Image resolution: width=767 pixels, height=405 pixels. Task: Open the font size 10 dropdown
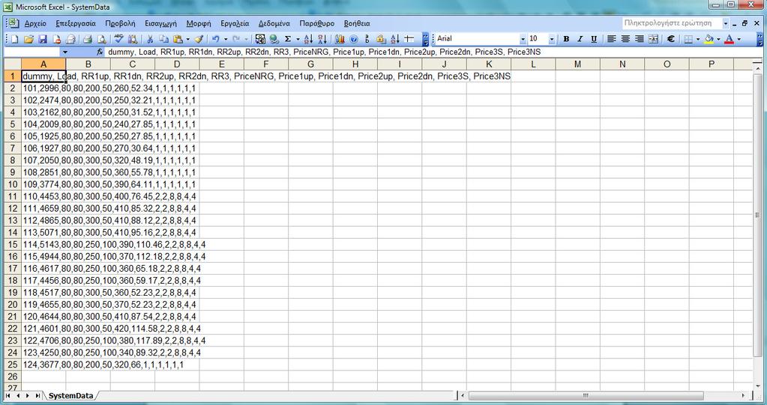click(x=552, y=39)
